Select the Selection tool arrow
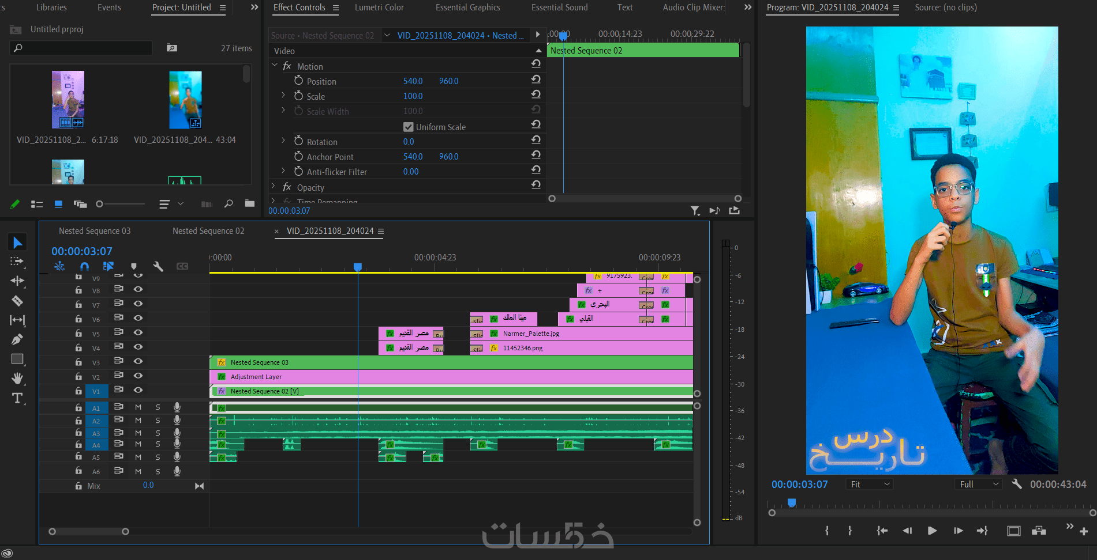The image size is (1097, 560). [17, 243]
